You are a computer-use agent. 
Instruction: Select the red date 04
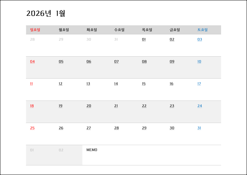[x=32, y=62]
